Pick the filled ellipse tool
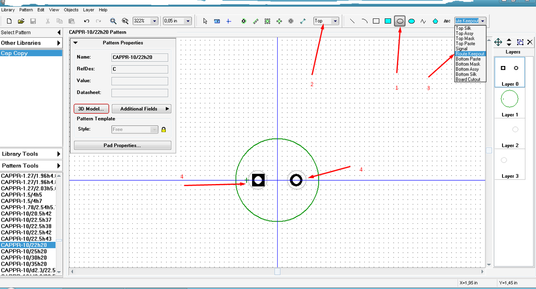 [412, 21]
